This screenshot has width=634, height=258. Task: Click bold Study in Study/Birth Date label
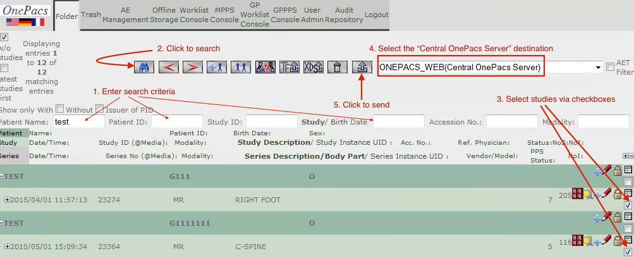click(313, 121)
